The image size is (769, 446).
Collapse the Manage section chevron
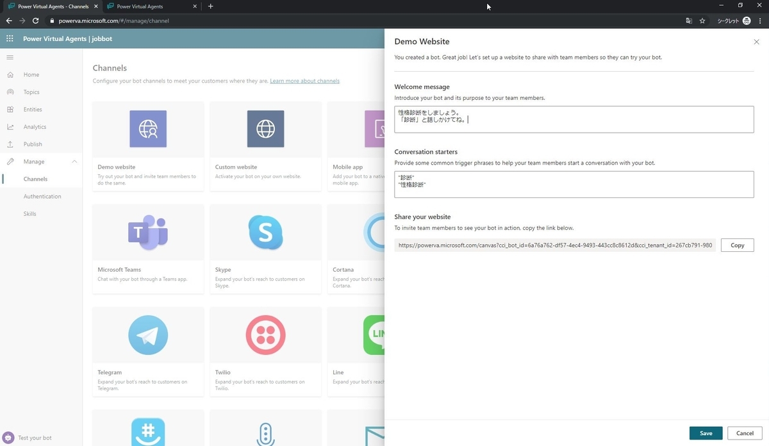[x=74, y=161]
